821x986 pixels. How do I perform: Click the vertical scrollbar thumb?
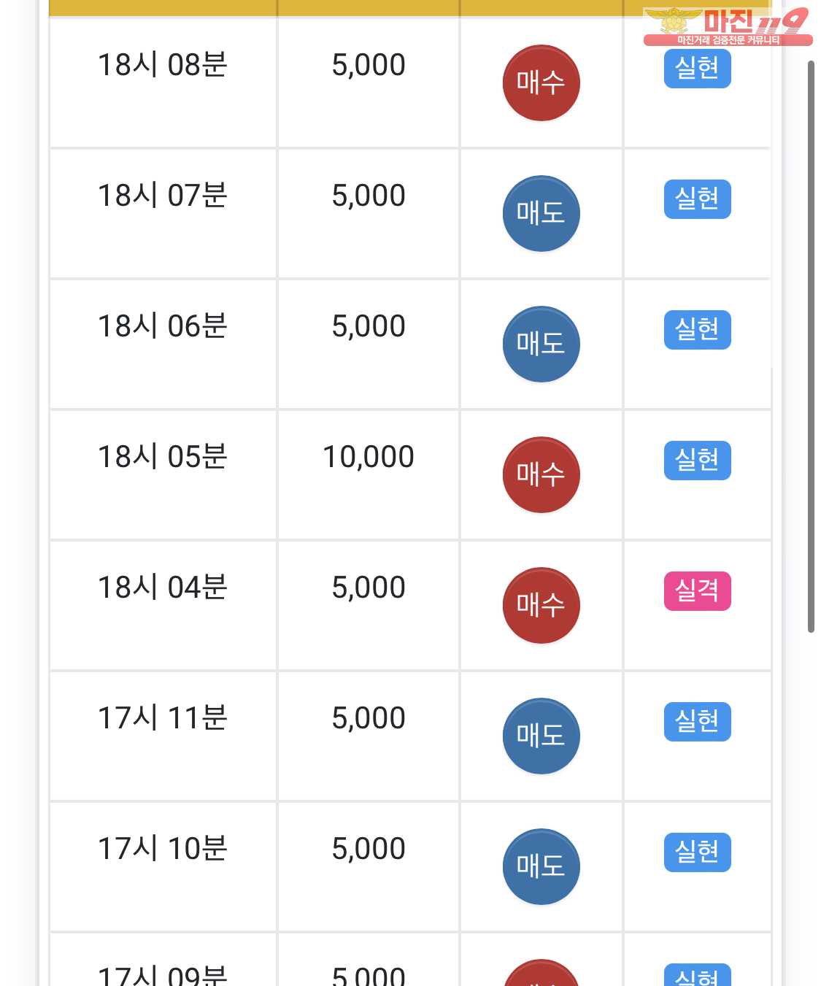(x=811, y=347)
